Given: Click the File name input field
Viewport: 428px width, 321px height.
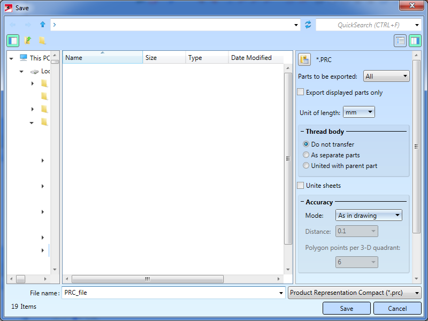Looking at the screenshot, I should (173, 293).
